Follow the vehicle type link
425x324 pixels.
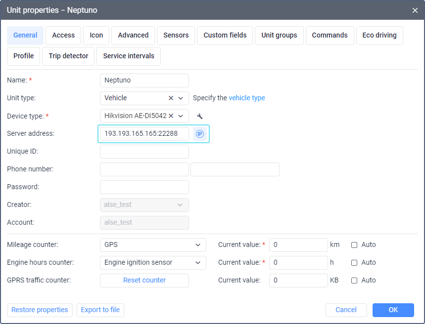pos(247,98)
